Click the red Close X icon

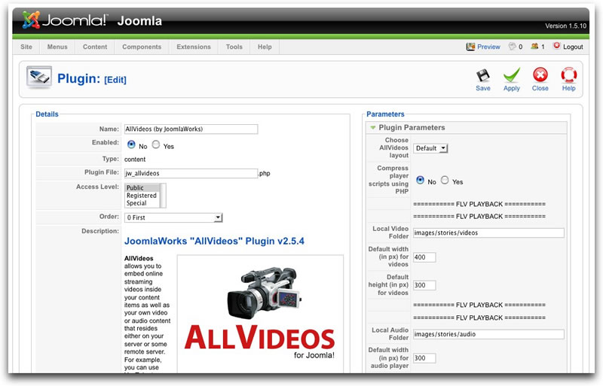point(540,74)
